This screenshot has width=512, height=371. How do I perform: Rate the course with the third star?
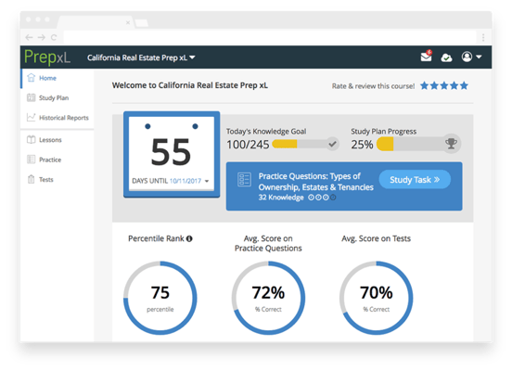pos(444,86)
